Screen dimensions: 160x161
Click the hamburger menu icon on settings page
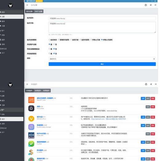pyautogui.click(x=27, y=5)
